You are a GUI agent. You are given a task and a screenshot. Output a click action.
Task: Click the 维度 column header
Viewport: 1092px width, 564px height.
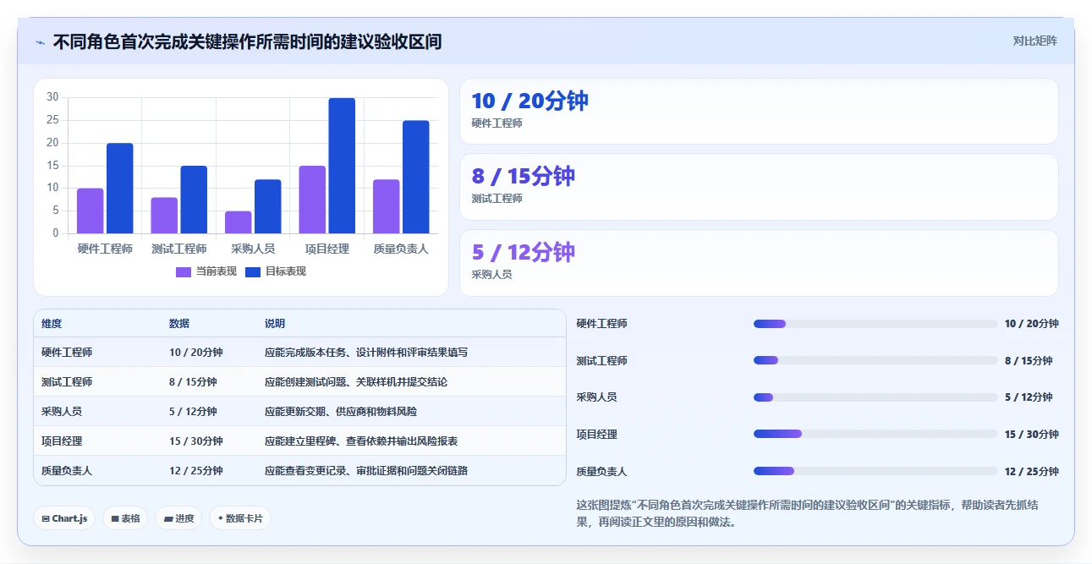click(x=52, y=324)
